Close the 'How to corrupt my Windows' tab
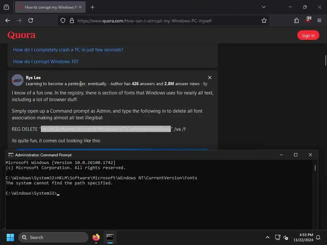Viewport: 327px width, 245px height. point(80,7)
